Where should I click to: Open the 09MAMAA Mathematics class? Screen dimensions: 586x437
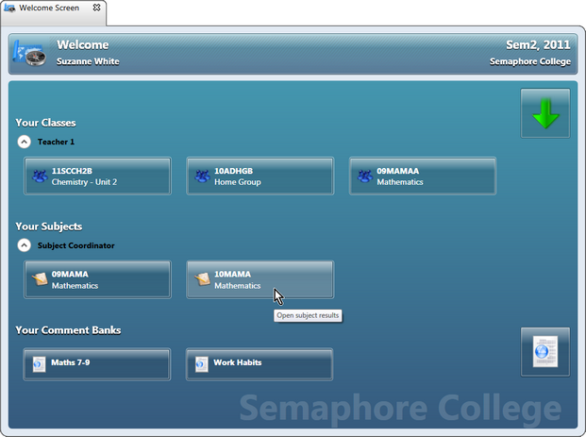pyautogui.click(x=423, y=176)
